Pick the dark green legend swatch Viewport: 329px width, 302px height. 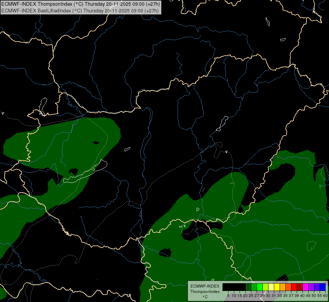pyautogui.click(x=248, y=287)
